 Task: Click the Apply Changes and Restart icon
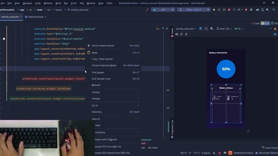tap(219, 10)
